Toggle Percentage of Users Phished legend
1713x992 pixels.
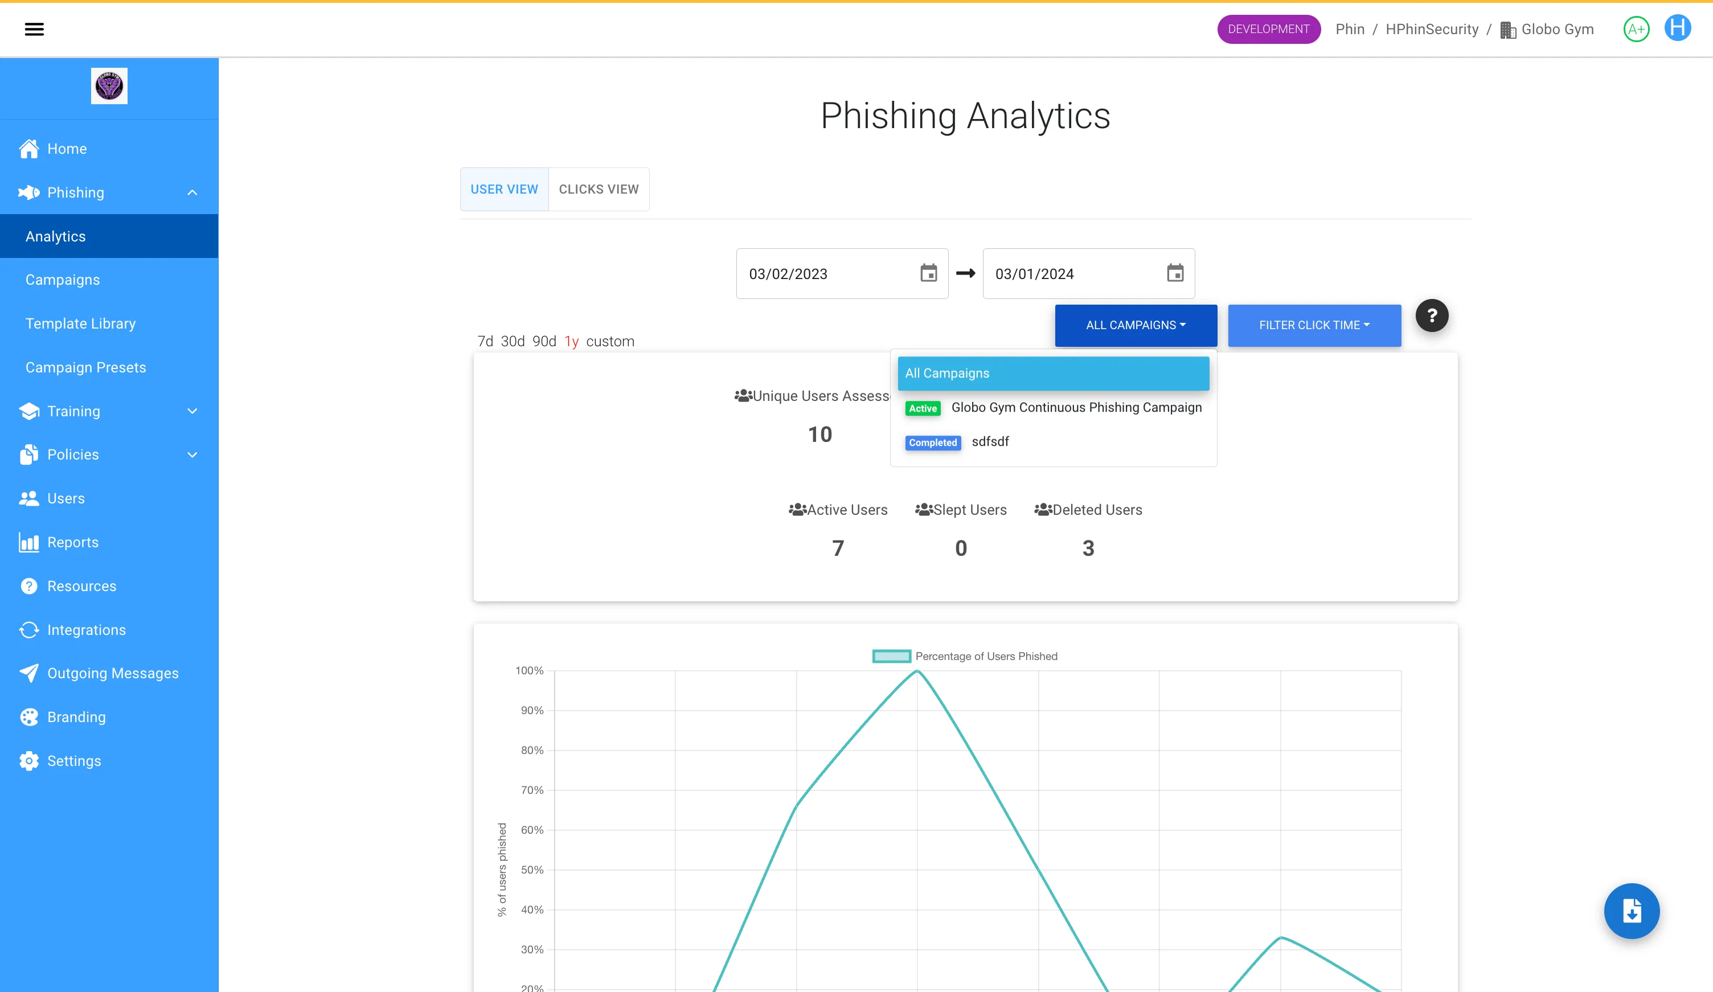pos(965,656)
